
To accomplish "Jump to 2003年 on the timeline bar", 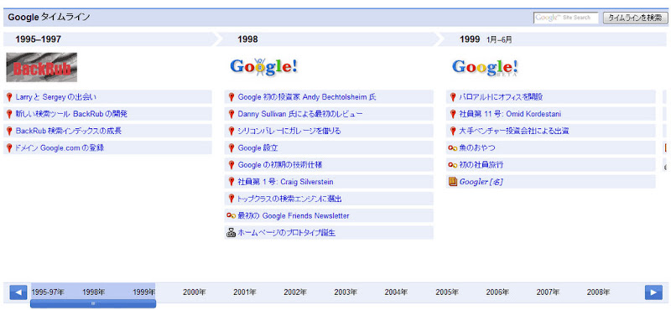I will pos(346,292).
